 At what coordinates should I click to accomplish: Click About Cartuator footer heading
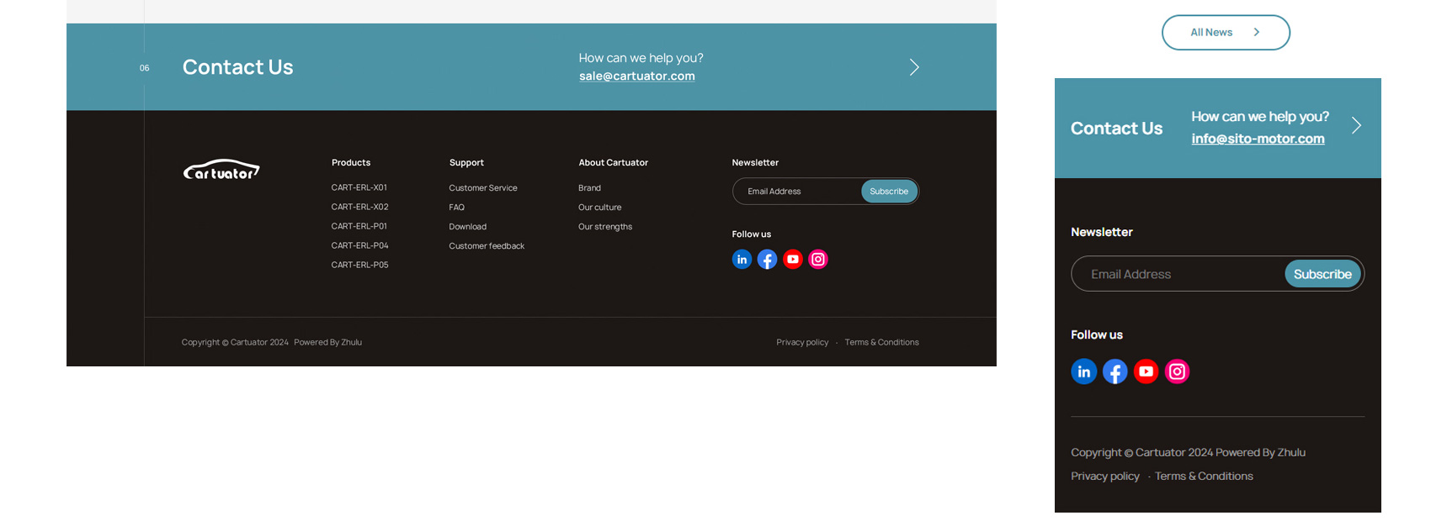[x=613, y=163]
